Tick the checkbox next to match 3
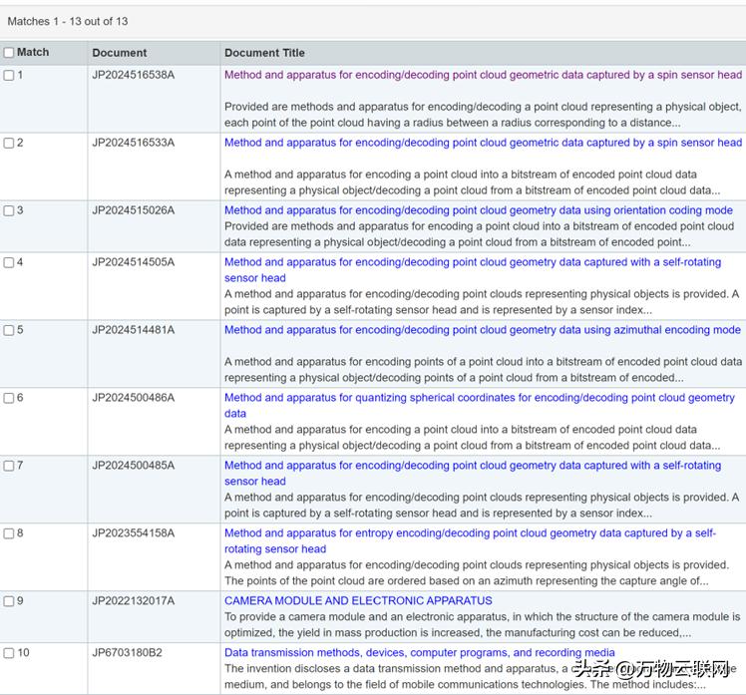This screenshot has height=695, width=746. (x=9, y=211)
